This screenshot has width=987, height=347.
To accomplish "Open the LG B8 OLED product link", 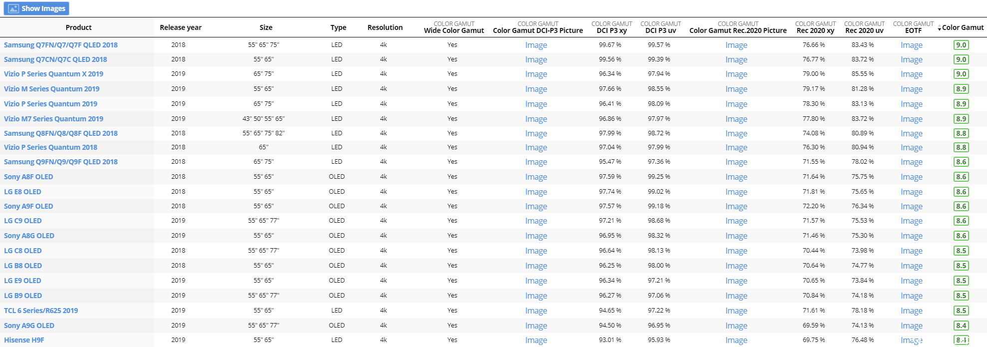I will pos(23,266).
